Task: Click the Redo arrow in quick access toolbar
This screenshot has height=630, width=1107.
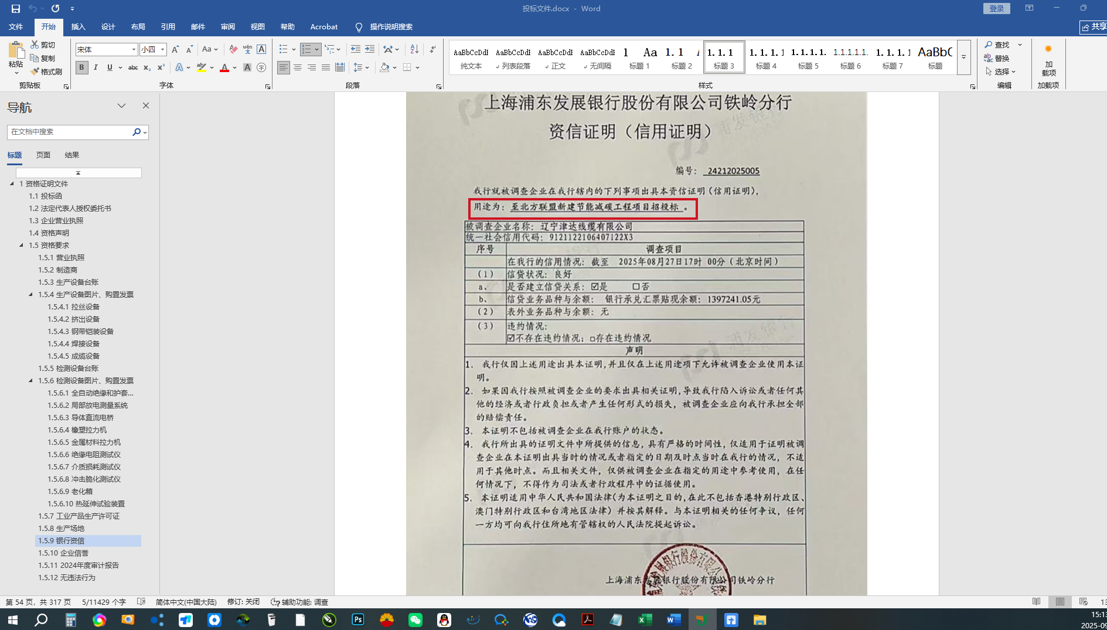Action: (x=55, y=8)
